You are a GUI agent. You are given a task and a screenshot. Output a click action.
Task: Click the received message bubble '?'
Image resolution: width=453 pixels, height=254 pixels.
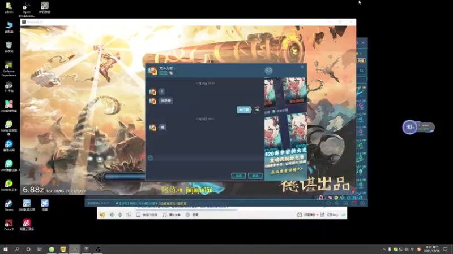tap(162, 91)
